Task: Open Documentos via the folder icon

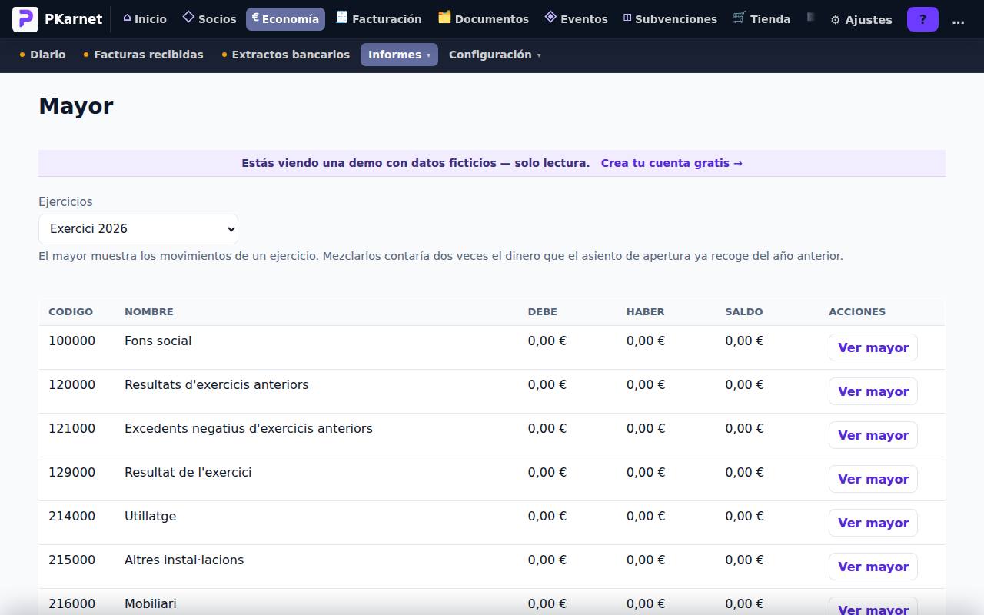Action: (x=444, y=17)
